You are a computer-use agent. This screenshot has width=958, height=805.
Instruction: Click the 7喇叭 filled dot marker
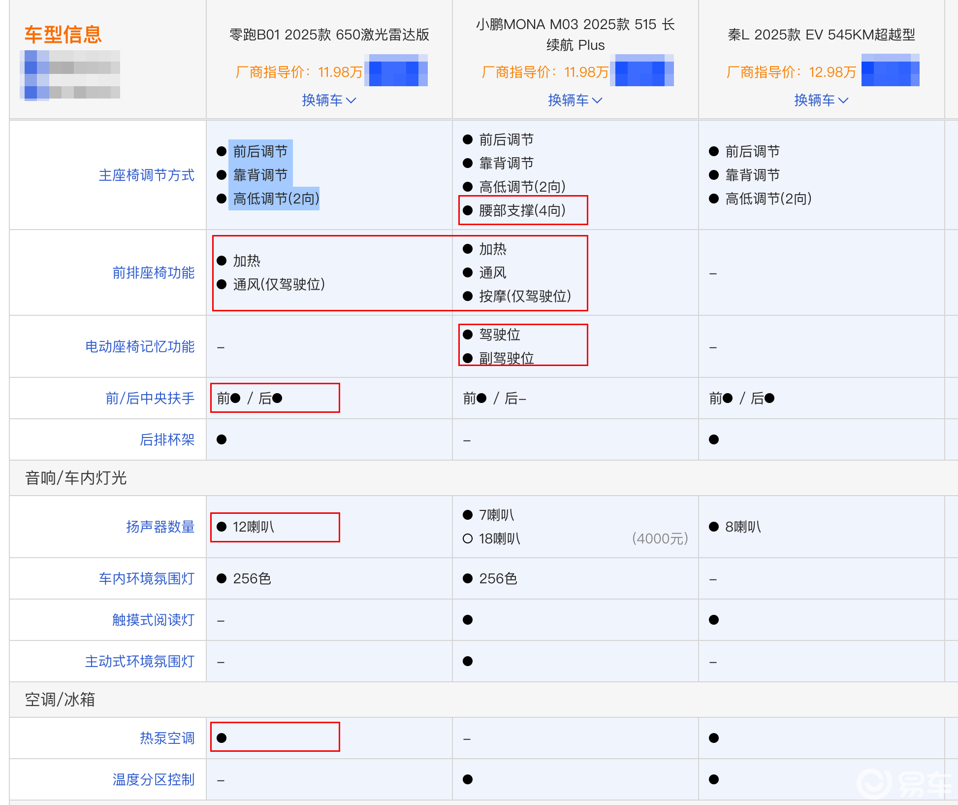click(468, 515)
